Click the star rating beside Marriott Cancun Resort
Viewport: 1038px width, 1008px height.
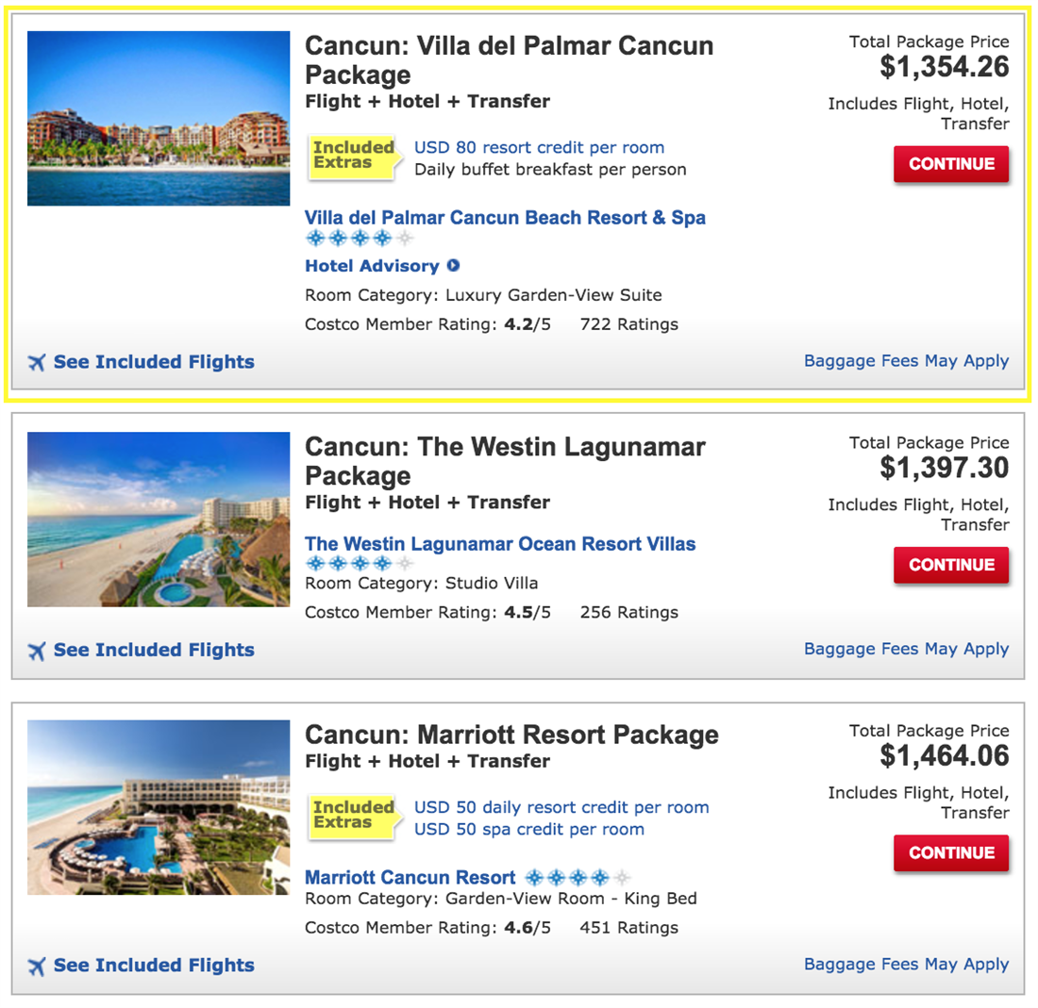tap(580, 877)
